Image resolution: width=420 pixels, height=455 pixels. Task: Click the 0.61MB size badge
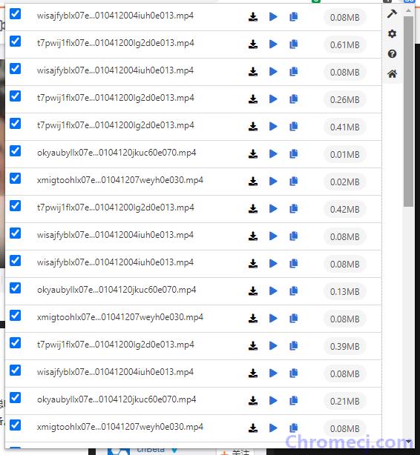click(x=345, y=45)
